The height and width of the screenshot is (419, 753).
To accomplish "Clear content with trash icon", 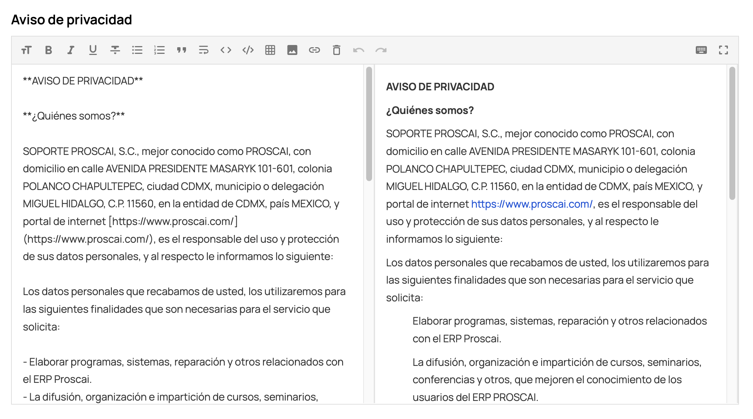I will [x=336, y=50].
